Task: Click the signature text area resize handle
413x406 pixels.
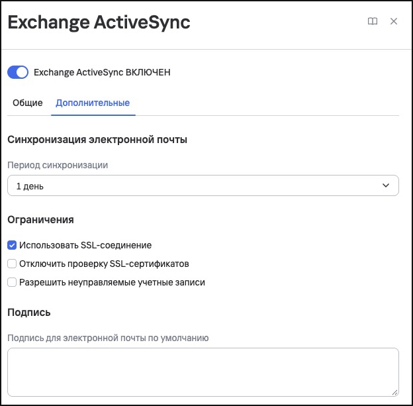Action: [394, 392]
